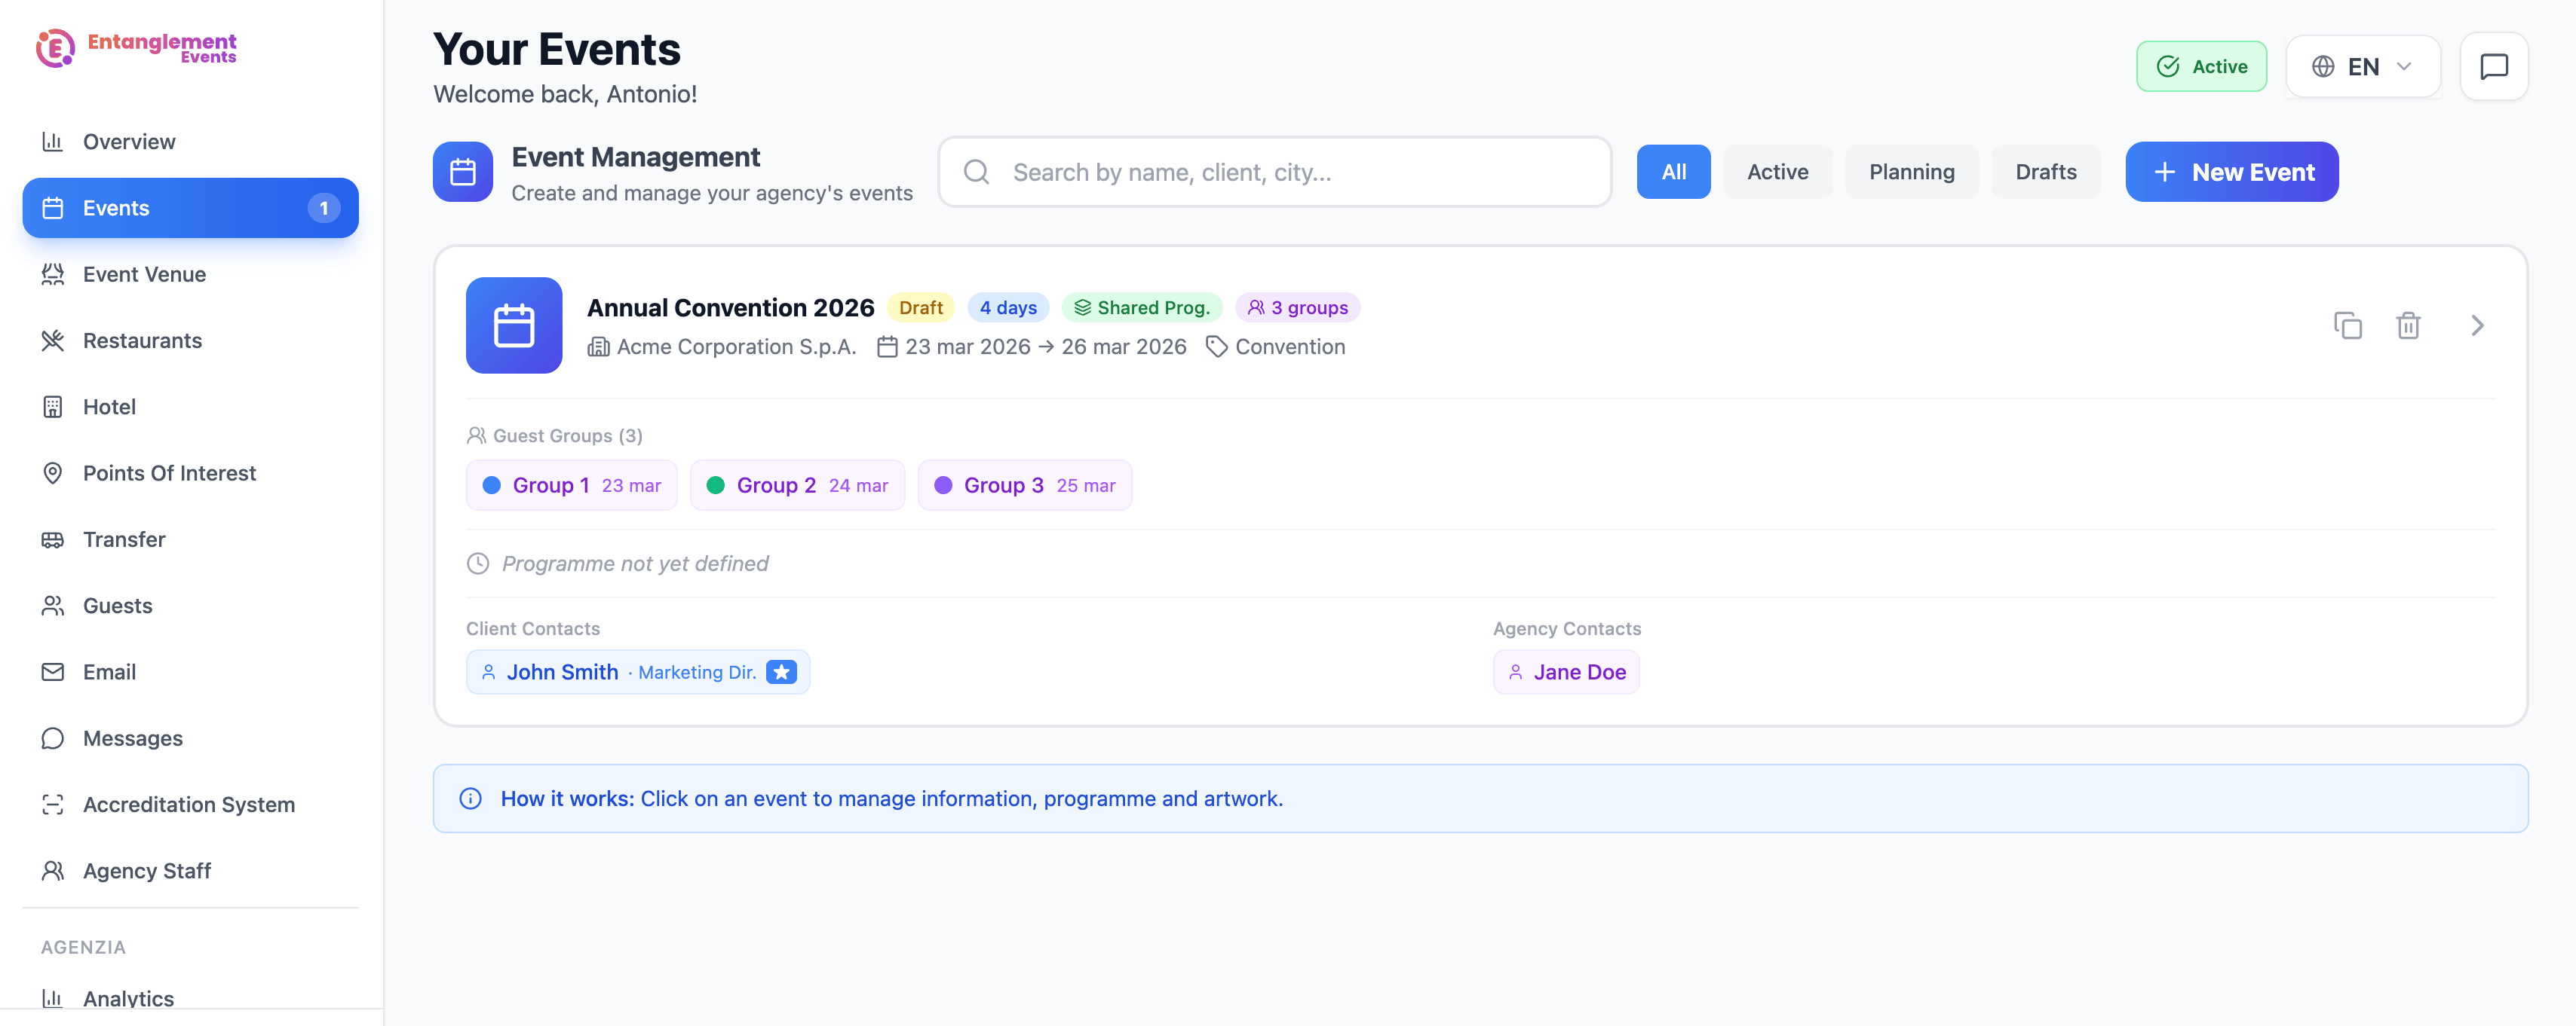Click the search magnifier icon

976,172
